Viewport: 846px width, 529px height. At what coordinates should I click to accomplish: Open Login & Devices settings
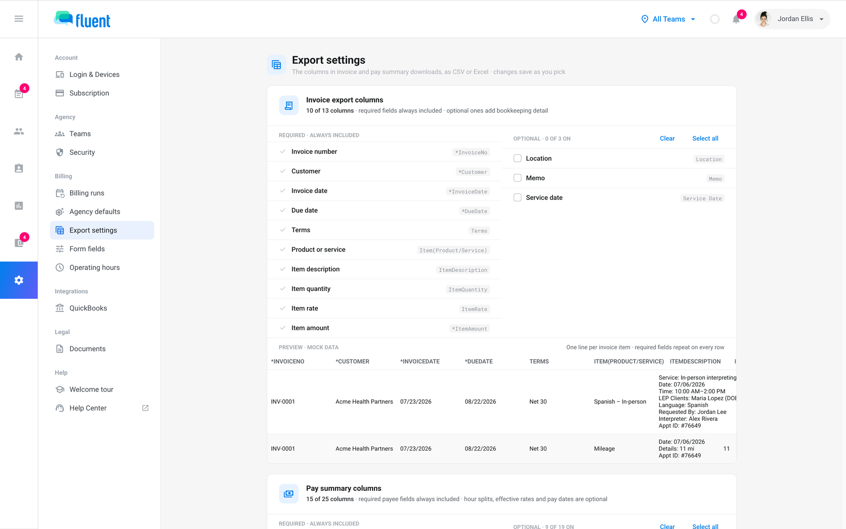(x=102, y=74)
